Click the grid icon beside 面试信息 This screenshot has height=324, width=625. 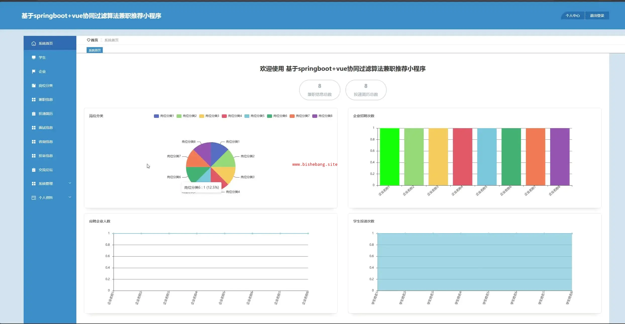click(34, 128)
